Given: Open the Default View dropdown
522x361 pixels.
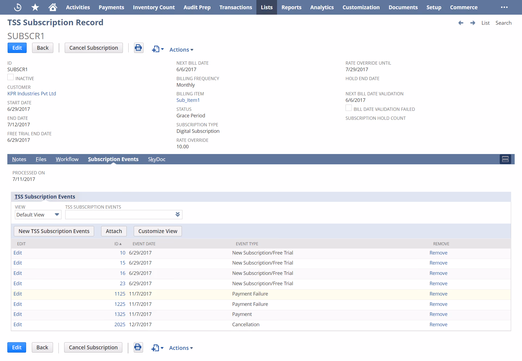Looking at the screenshot, I should (38, 215).
